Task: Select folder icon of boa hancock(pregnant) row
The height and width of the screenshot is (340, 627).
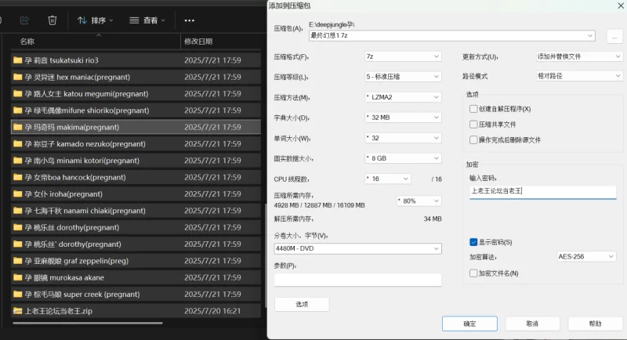Action: (17, 177)
